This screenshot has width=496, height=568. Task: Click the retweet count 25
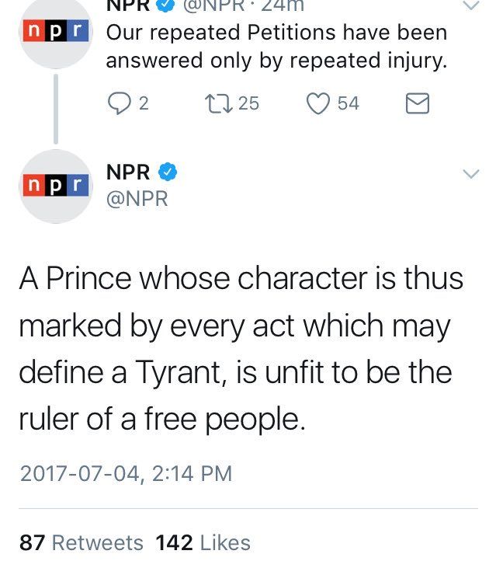(x=248, y=103)
